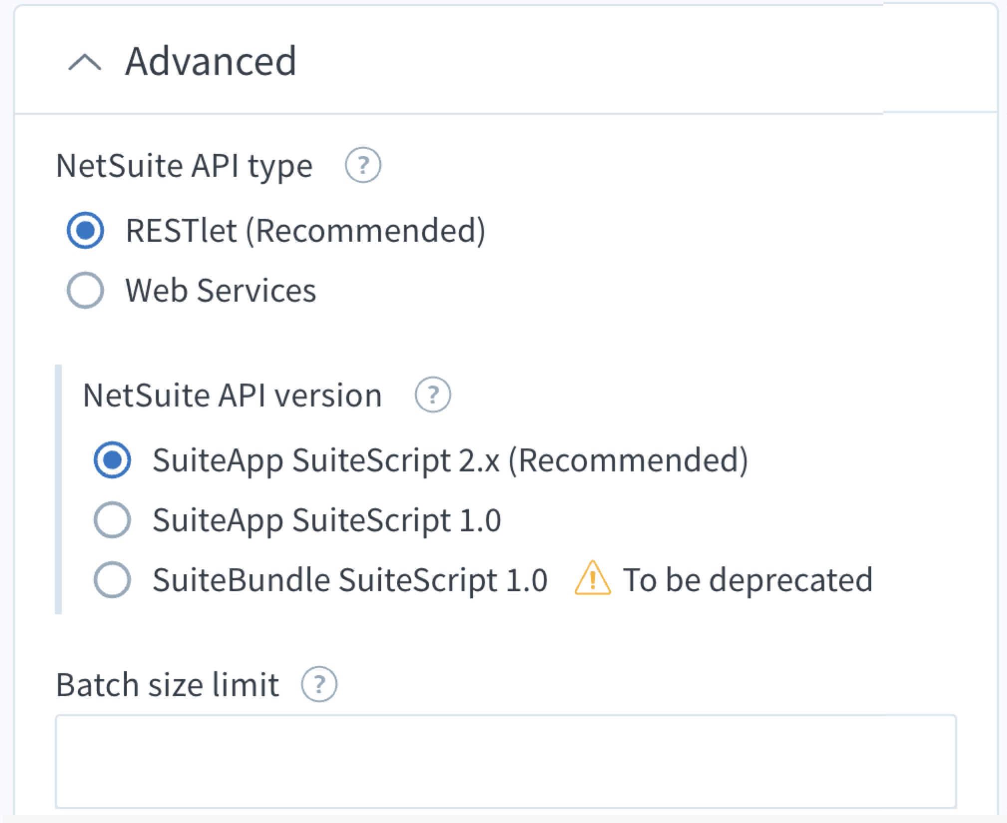
Task: Open help for NetSuite API version
Action: (x=433, y=395)
